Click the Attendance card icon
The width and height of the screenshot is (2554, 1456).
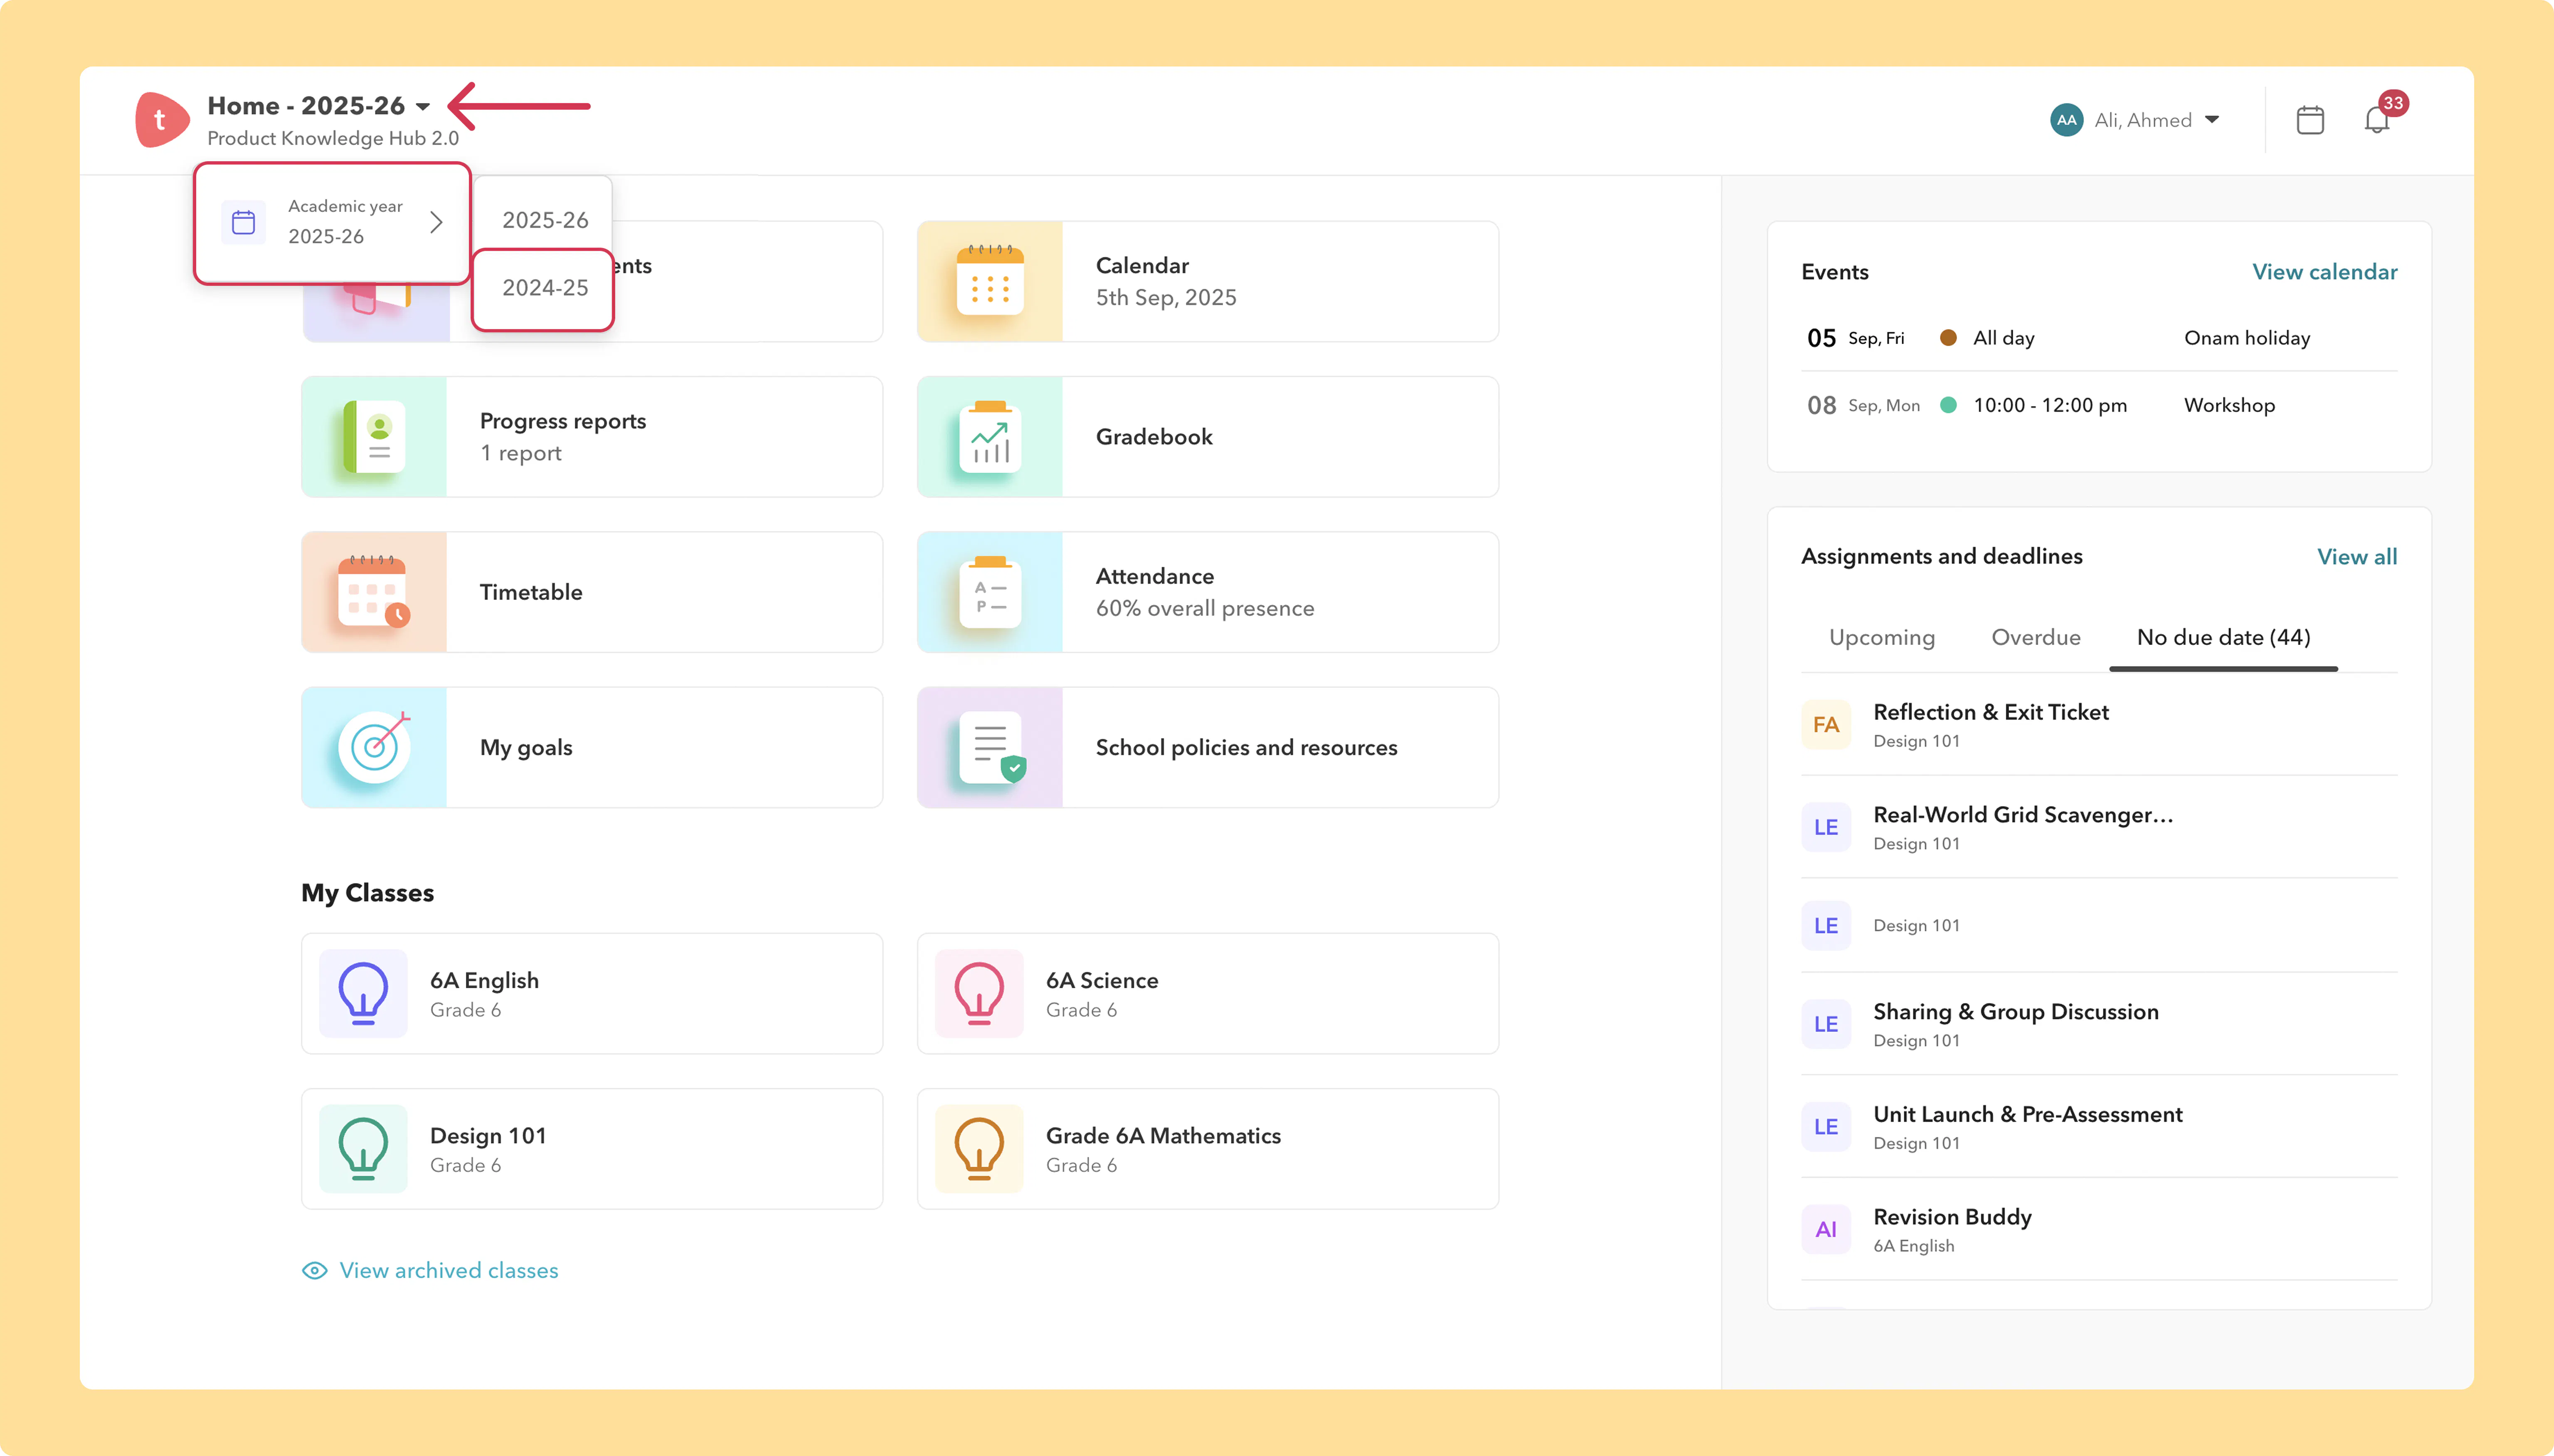click(991, 592)
